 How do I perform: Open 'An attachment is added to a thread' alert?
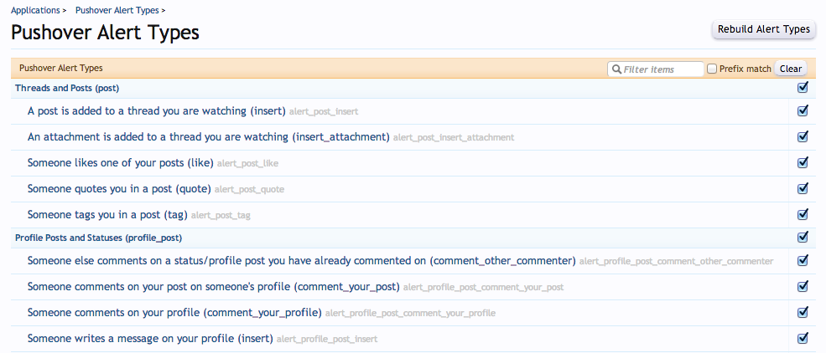pos(209,137)
